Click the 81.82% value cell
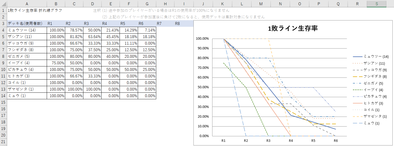Screen dimensions: 394x146 pos(74,37)
